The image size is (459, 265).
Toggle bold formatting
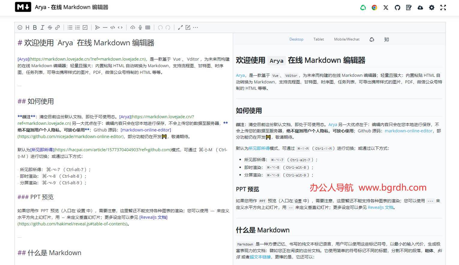point(35,28)
